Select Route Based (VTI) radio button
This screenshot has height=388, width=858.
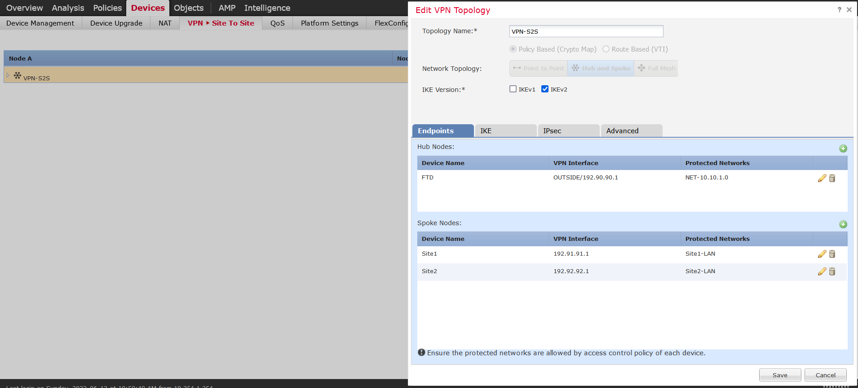click(x=606, y=49)
